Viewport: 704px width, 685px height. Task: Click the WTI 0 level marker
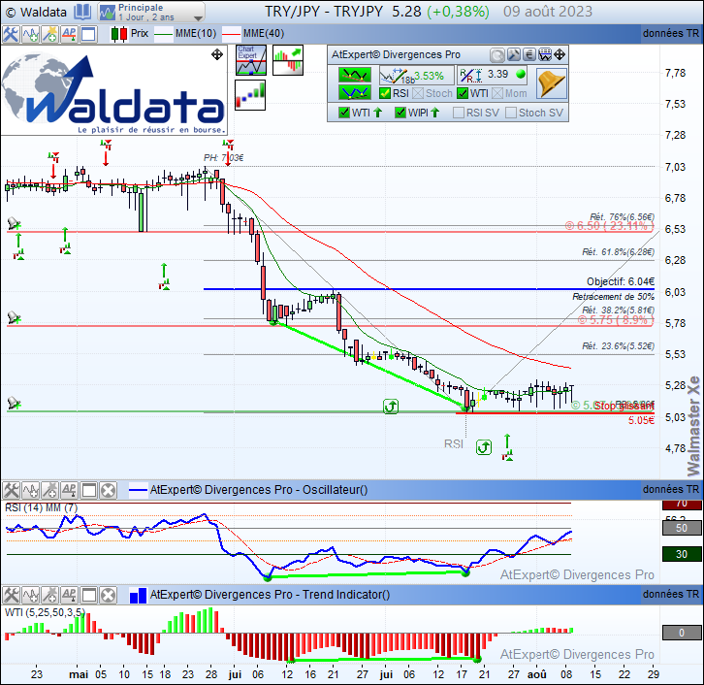[682, 633]
